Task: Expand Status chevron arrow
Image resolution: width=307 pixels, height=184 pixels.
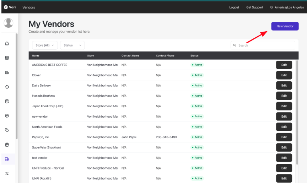Action: click(80, 45)
